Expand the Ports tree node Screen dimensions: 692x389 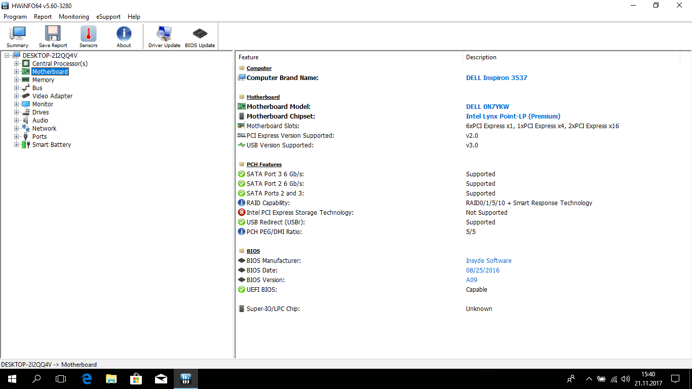tap(17, 137)
